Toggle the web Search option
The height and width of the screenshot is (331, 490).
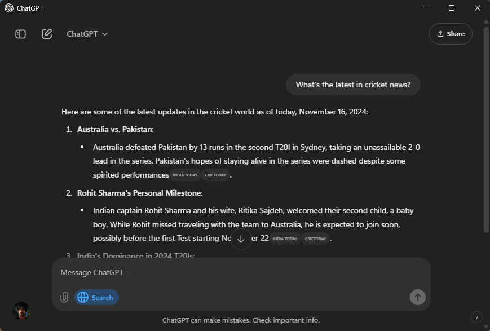click(x=96, y=297)
